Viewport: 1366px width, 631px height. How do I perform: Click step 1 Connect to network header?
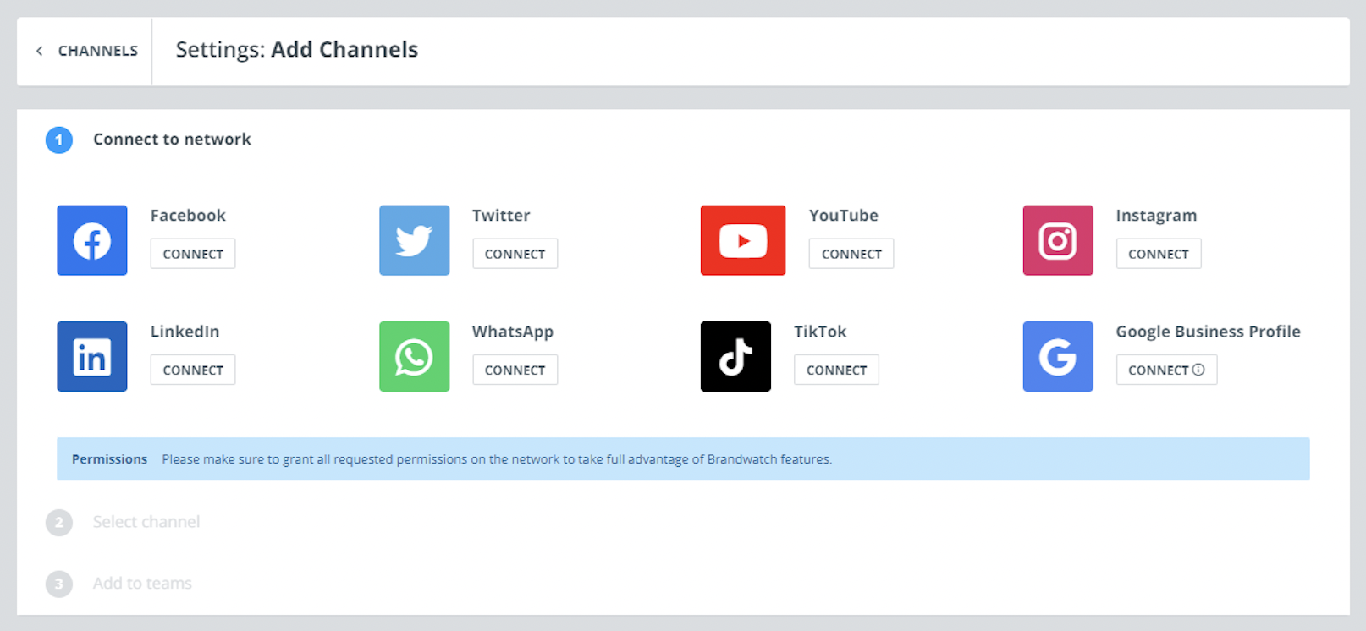(x=172, y=140)
